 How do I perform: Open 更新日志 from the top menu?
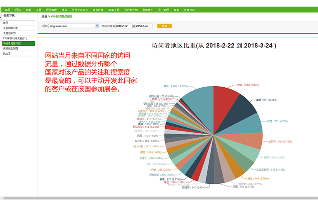(189, 9)
